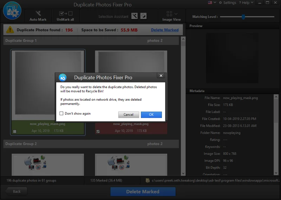Expand the language dropdown arrow

pyautogui.click(x=215, y=2)
